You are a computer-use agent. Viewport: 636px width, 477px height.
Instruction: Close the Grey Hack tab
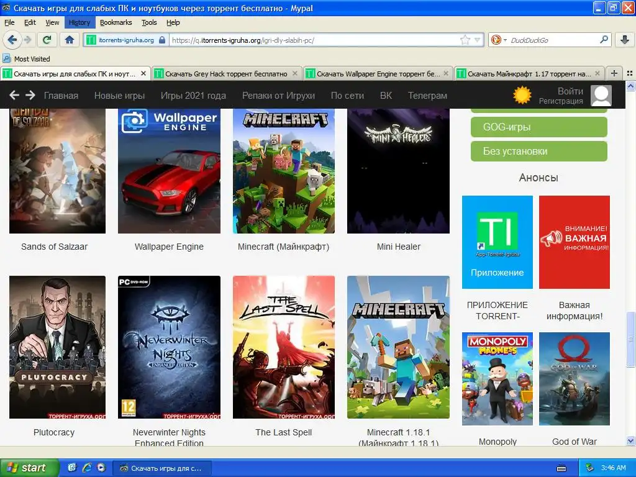pos(295,73)
